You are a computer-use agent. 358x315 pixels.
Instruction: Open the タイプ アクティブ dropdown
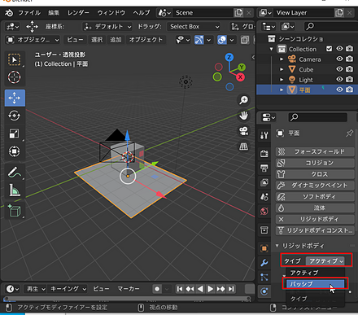325,261
